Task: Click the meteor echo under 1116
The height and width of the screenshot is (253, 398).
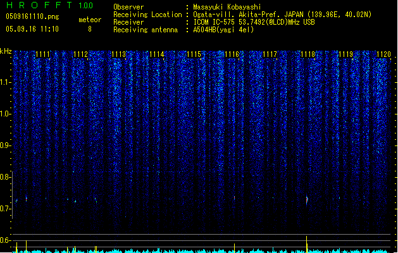Action: click(234, 198)
